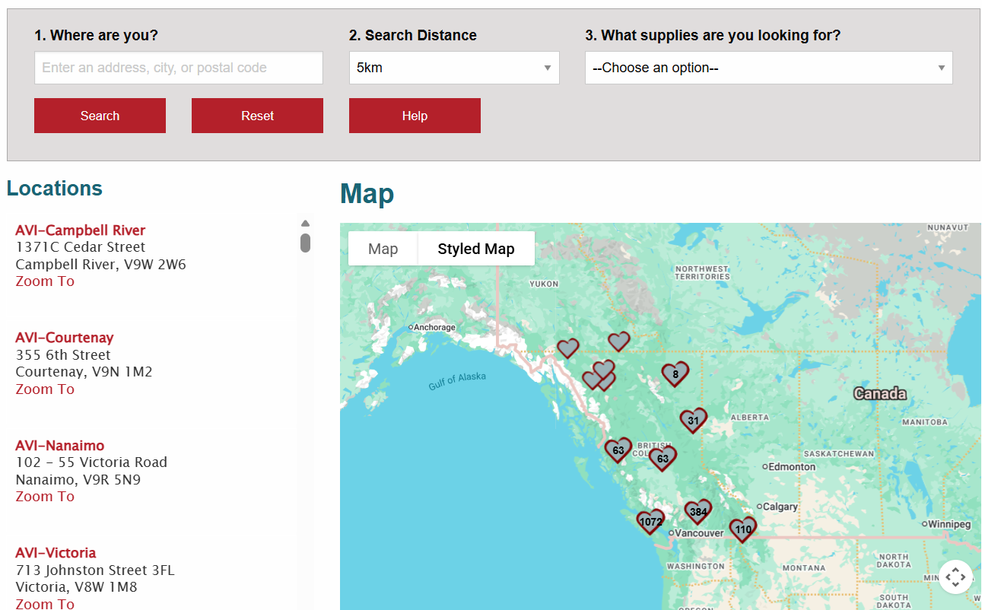This screenshot has height=610, width=982.
Task: Click the "1. Where are you?" label
Action: coord(97,36)
